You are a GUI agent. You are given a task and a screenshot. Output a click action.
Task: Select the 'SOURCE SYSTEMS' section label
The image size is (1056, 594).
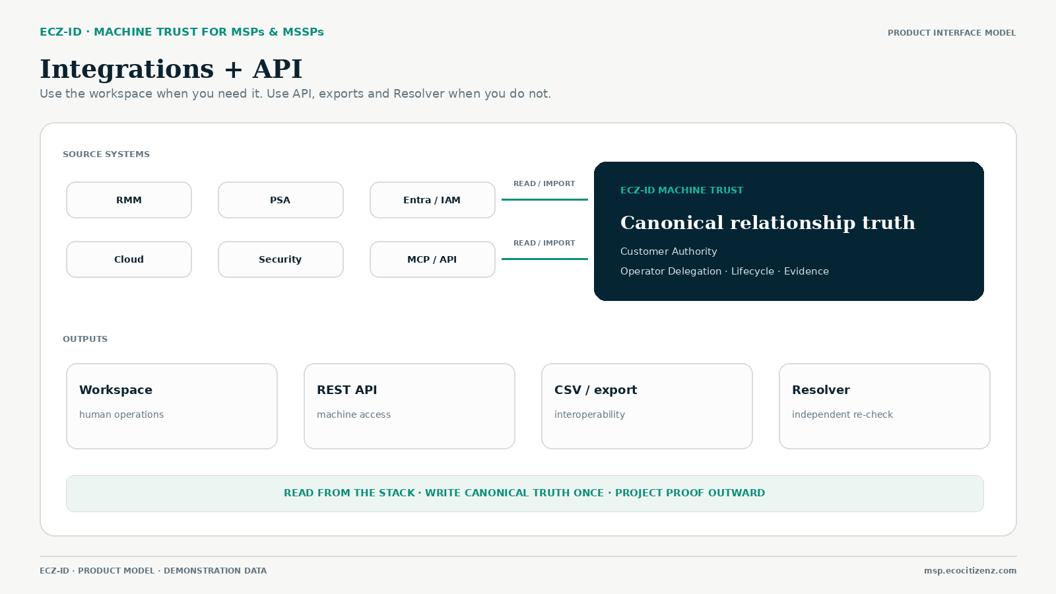pos(106,154)
